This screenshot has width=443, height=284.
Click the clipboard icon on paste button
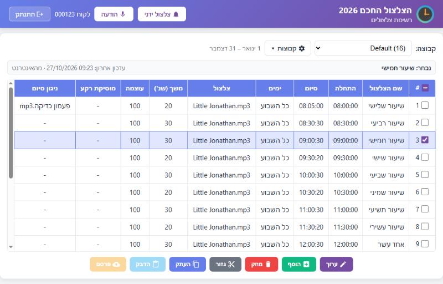click(156, 264)
